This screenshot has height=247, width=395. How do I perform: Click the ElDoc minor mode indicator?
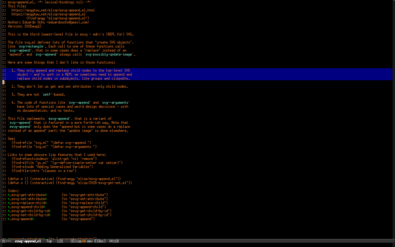click(99, 241)
